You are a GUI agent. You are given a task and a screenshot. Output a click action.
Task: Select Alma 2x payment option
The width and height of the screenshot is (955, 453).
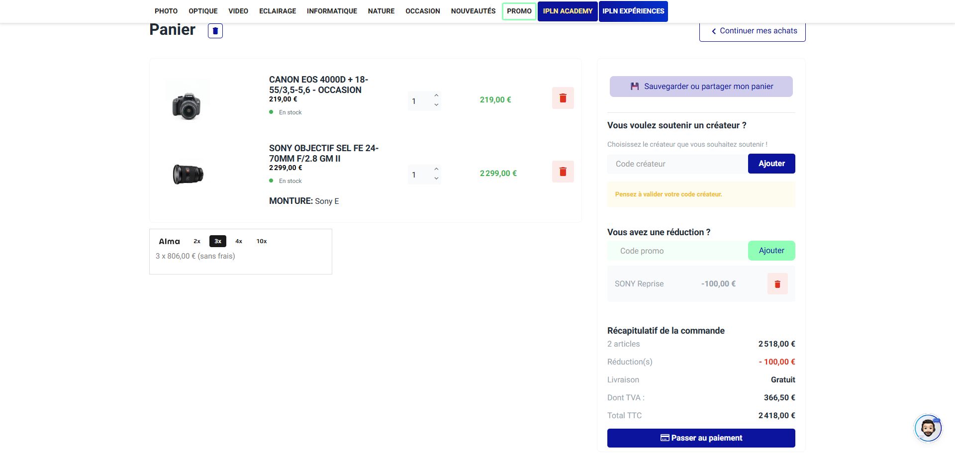tap(197, 241)
